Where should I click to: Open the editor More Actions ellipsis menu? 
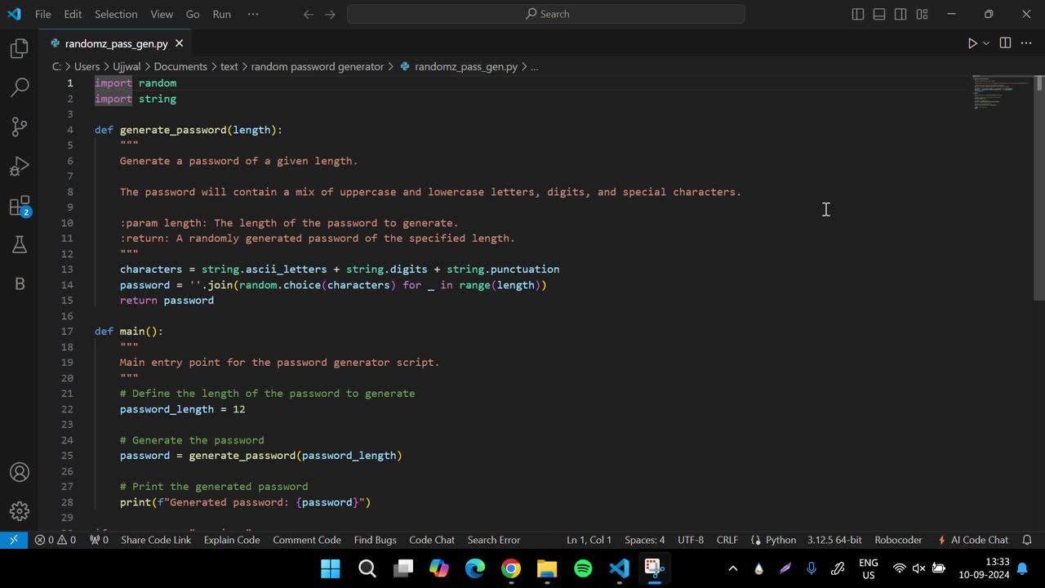(x=1026, y=43)
